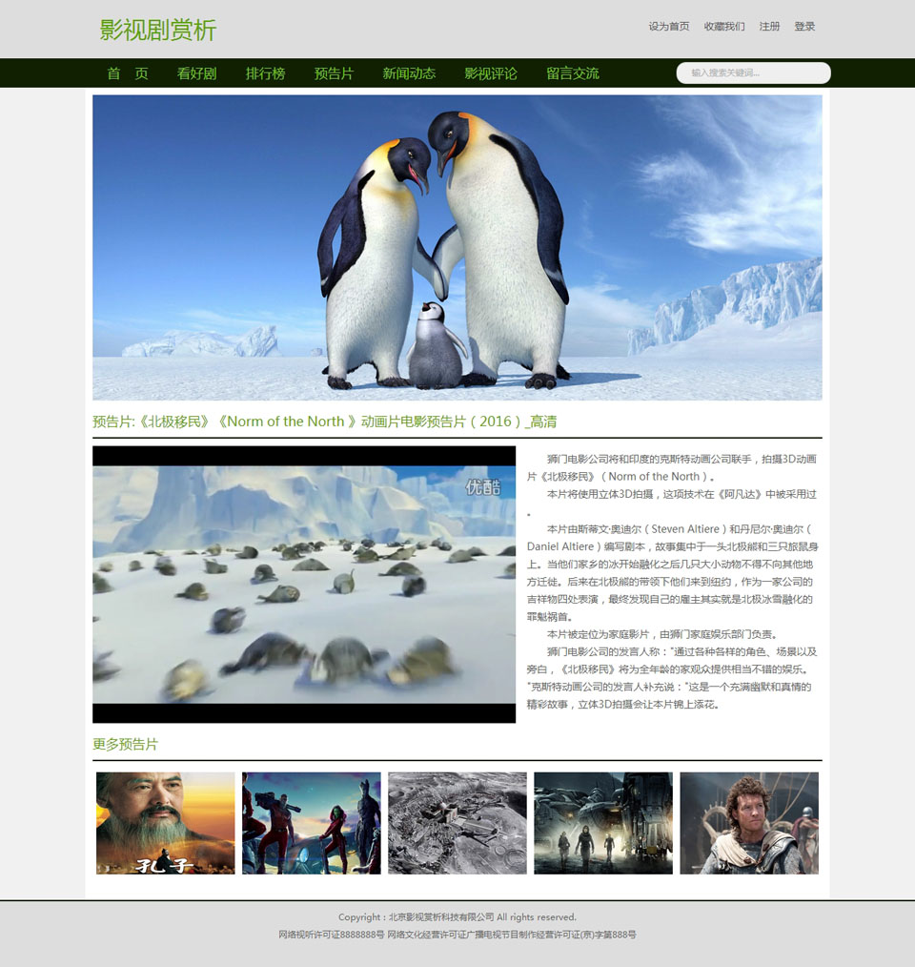The width and height of the screenshot is (915, 967).
Task: Open the colorful superhero team poster thumbnail
Action: click(312, 823)
